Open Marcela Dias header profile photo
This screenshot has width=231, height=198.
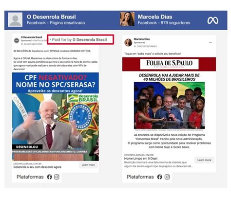(x=127, y=19)
